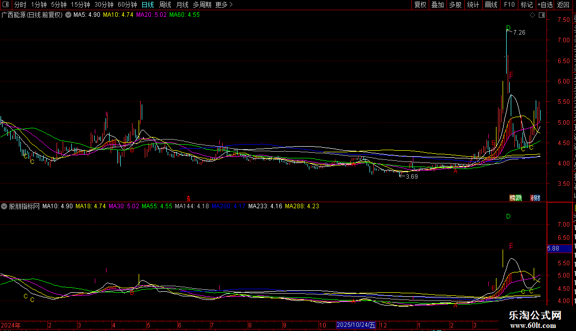Open the 多股 multi-stock view
Image resolution: width=576 pixels, height=331 pixels.
(x=455, y=5)
